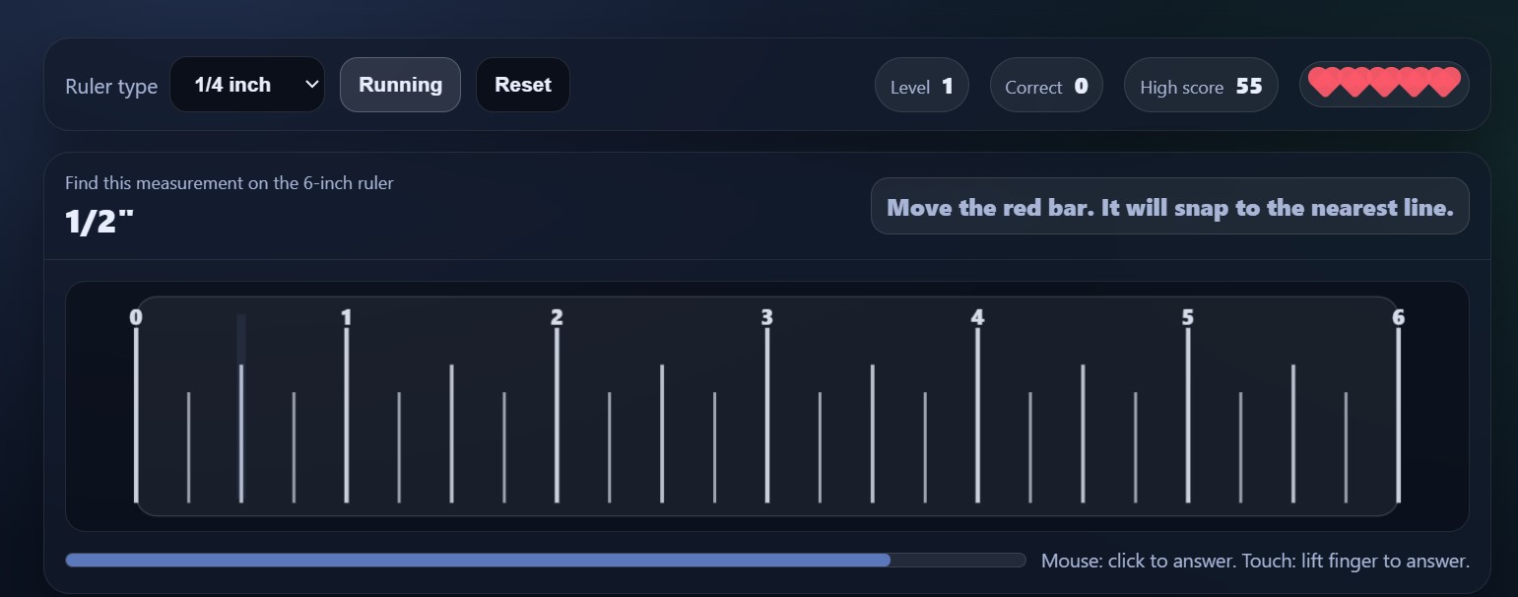
Task: Click the middle heart life icon
Action: (x=1384, y=84)
